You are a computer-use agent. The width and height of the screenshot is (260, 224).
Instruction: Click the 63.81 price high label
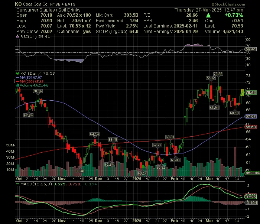170,137
